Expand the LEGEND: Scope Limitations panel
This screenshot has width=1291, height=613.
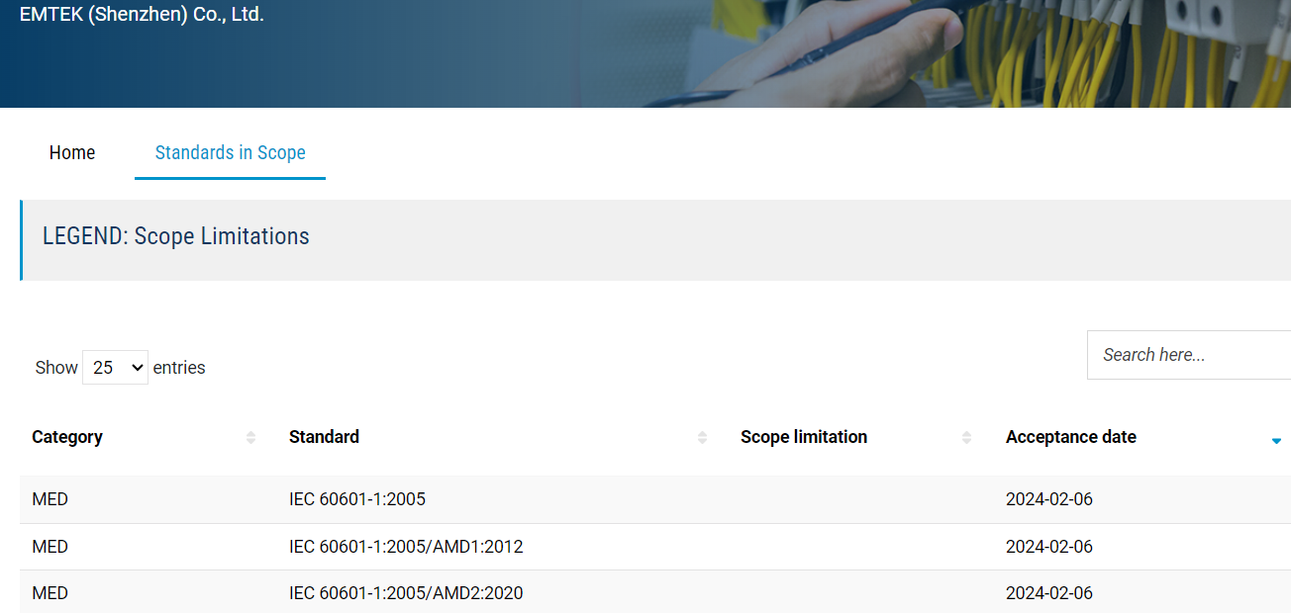coord(176,237)
